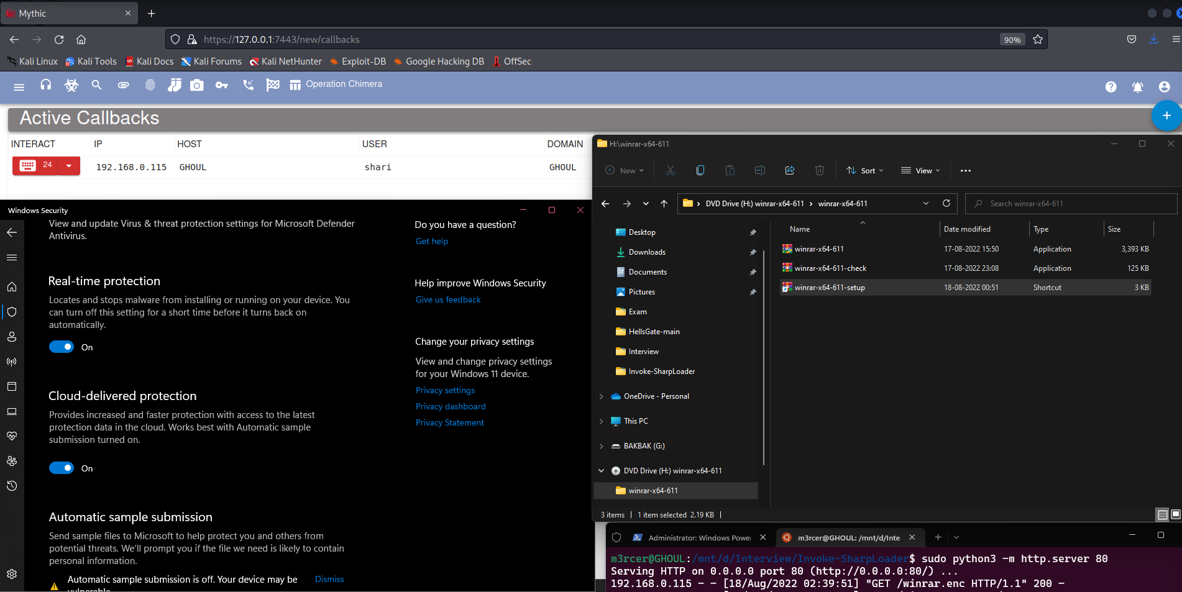Viewport: 1182px width, 592px height.
Task: Expand BAKBAK (G:) tree node
Action: 601,446
